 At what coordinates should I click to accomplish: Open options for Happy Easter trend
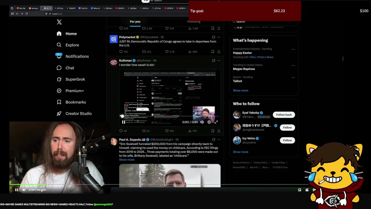[x=293, y=49]
